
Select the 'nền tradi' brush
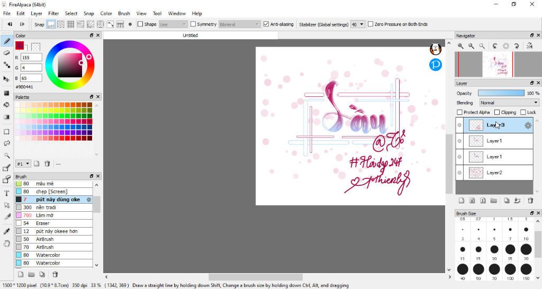click(x=54, y=207)
